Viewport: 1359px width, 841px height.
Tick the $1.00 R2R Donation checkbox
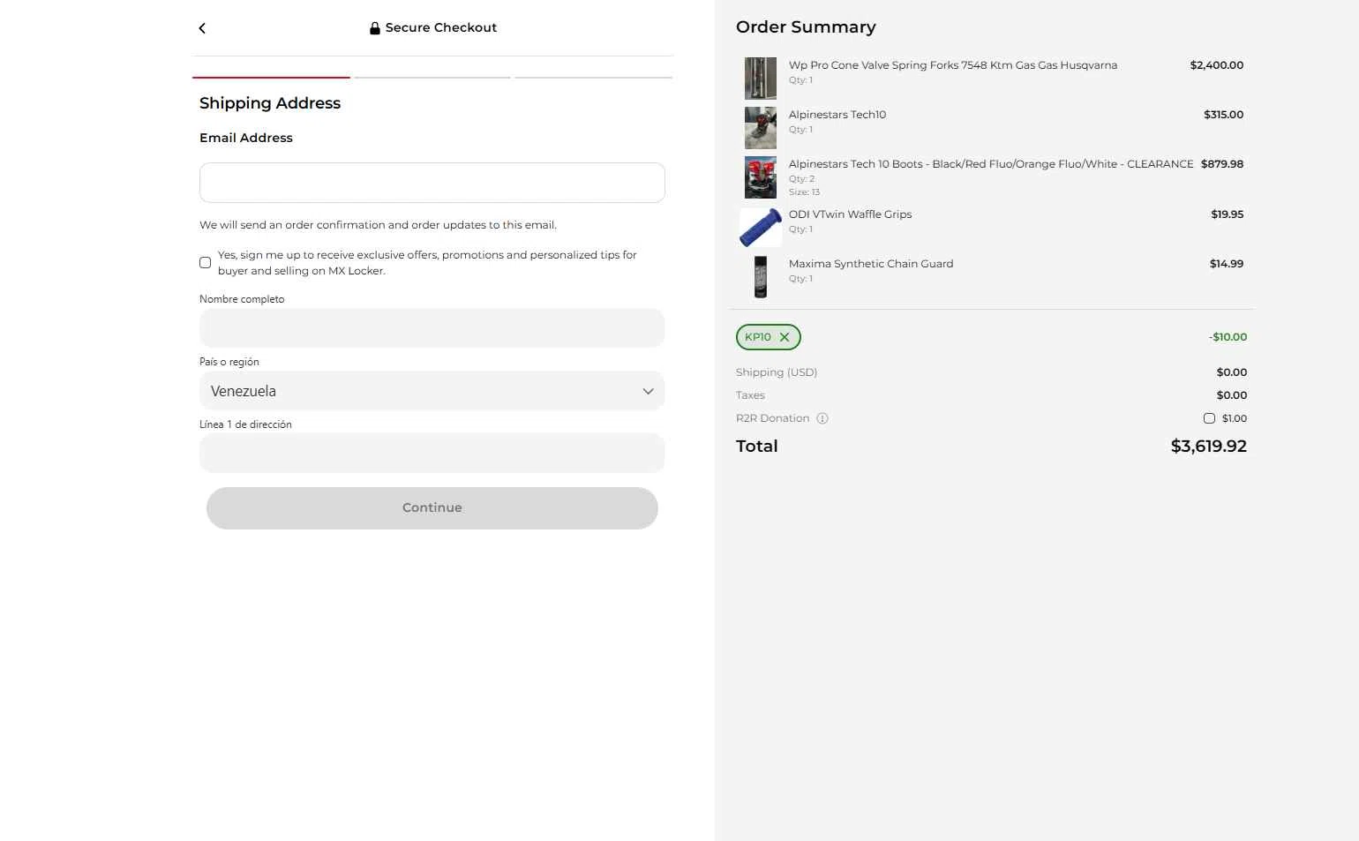coord(1209,418)
